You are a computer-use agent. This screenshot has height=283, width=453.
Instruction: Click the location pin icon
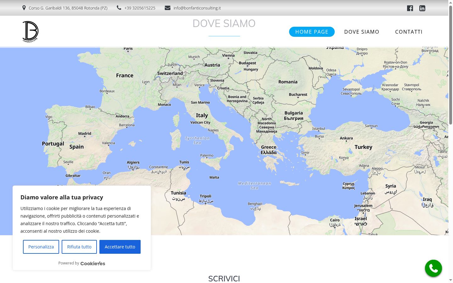[x=24, y=8]
